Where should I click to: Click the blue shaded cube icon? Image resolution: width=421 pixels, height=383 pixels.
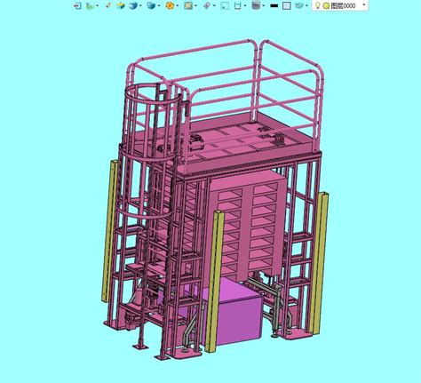pyautogui.click(x=133, y=5)
